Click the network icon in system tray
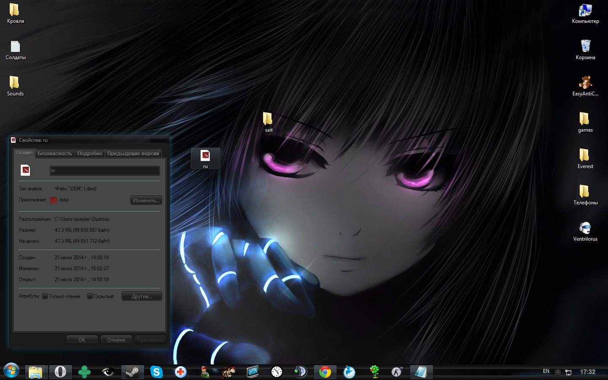Image resolution: width=608 pixels, height=380 pixels. coord(568,372)
